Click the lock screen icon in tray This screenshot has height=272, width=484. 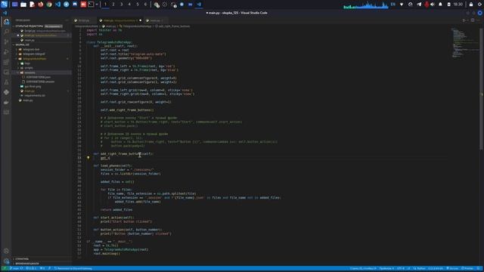point(471,5)
